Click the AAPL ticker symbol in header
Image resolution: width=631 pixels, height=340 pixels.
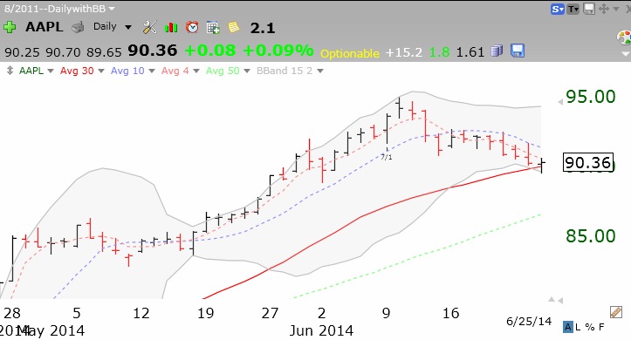click(45, 27)
